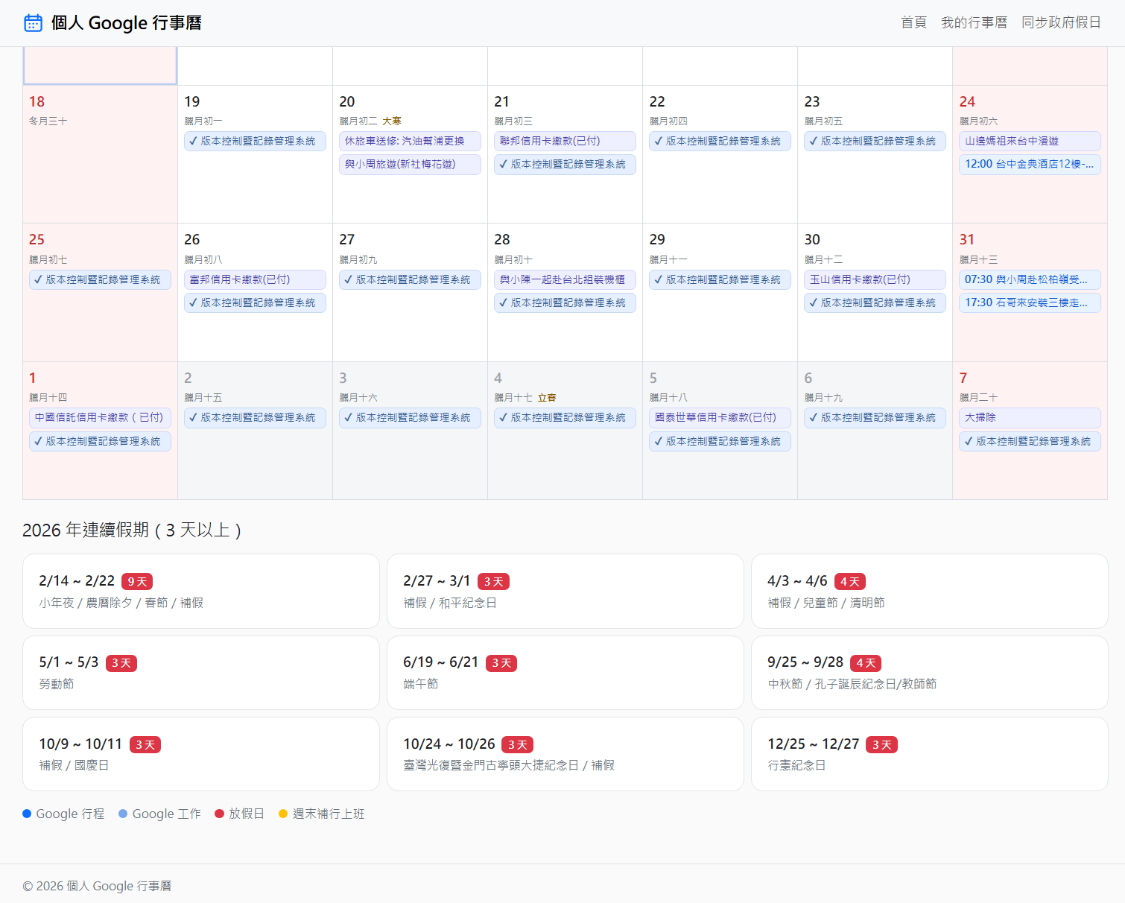Select 玉山信用卡繳款(已付) on the 30th
Screen dimensions: 1125x903
pyautogui.click(x=875, y=279)
